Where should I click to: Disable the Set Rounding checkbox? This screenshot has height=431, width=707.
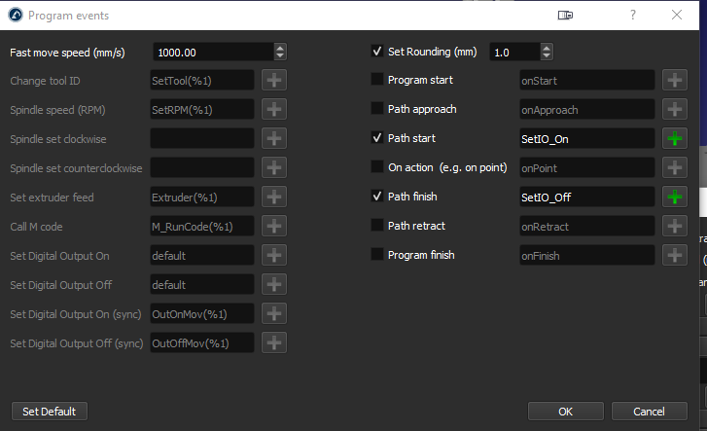pyautogui.click(x=377, y=52)
